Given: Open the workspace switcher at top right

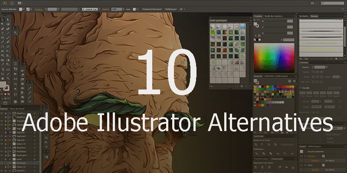Looking at the screenshot, I should coord(314,3).
